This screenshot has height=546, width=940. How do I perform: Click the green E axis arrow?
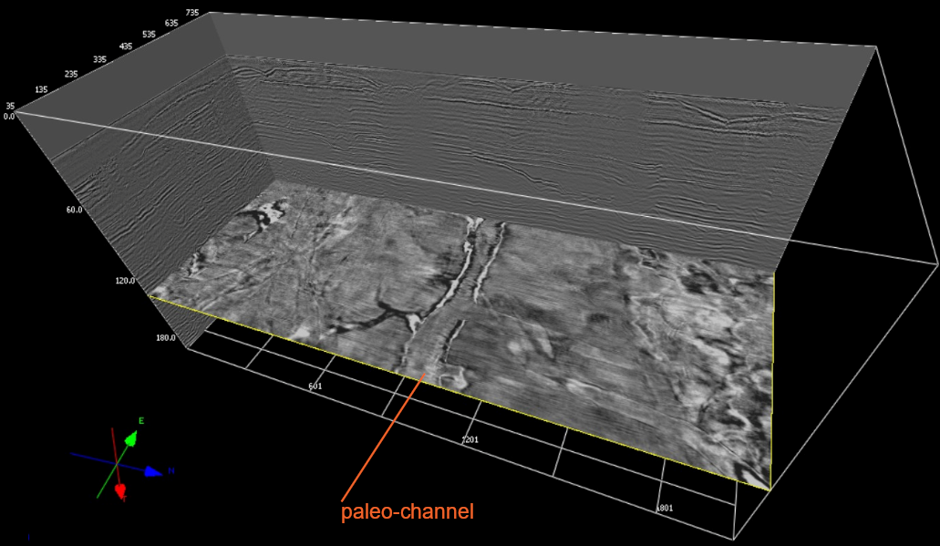click(131, 438)
